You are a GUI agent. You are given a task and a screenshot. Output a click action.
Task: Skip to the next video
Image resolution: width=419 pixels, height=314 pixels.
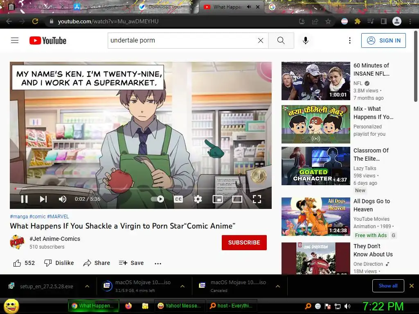click(x=43, y=199)
